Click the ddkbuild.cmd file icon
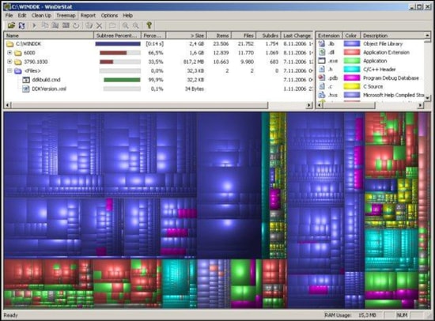Viewport: 435px width, 321px height. pos(26,80)
